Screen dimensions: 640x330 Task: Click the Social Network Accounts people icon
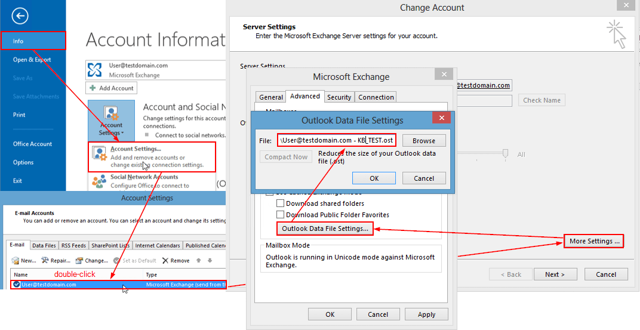(x=99, y=181)
